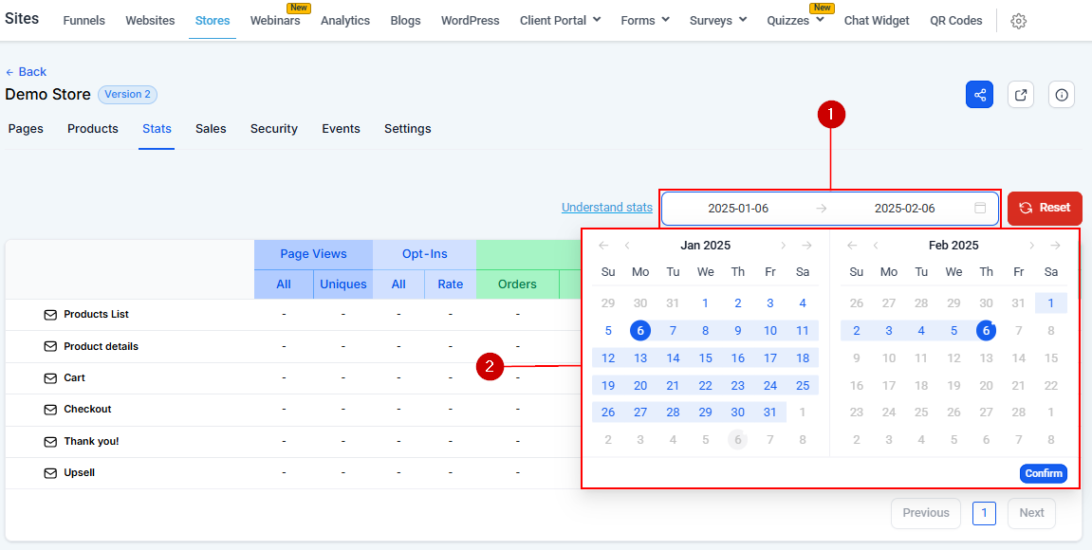
Task: Select page 1 in pagination
Action: [984, 513]
